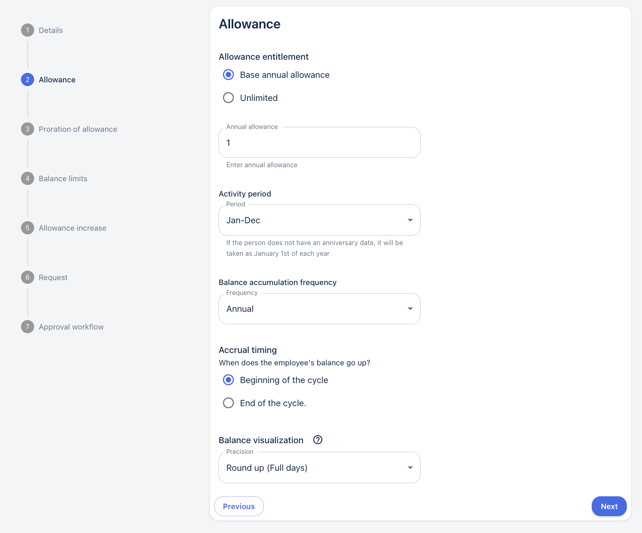Click the Balance visualization help icon
This screenshot has height=533, width=642.
point(318,440)
